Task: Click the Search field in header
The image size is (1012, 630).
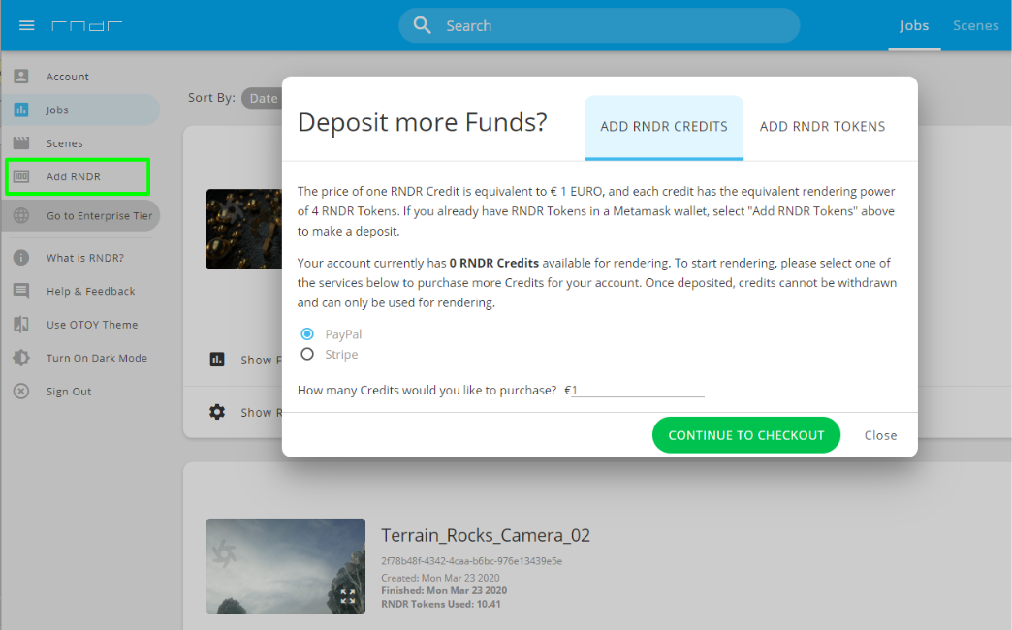Action: click(599, 26)
